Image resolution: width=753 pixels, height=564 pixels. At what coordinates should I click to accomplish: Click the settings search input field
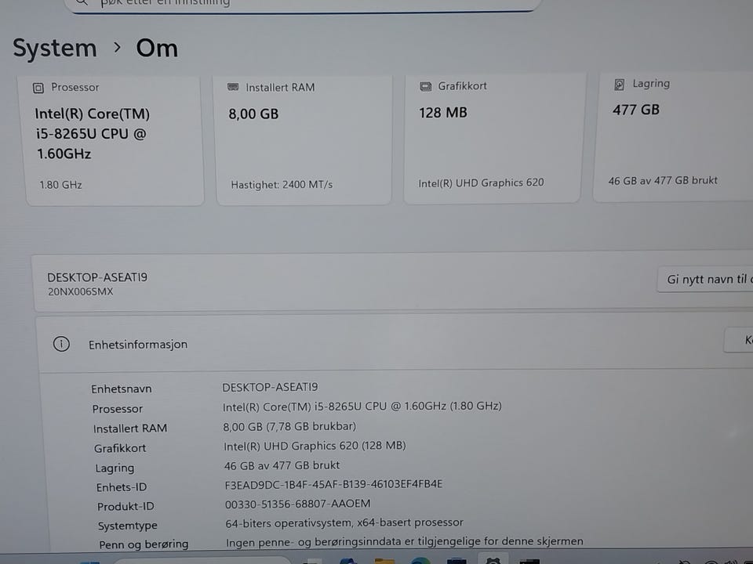pyautogui.click(x=303, y=4)
